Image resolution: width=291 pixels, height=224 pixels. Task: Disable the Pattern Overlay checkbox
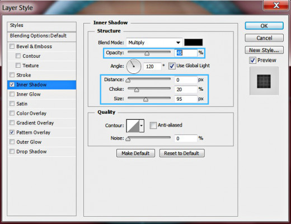tap(12, 132)
